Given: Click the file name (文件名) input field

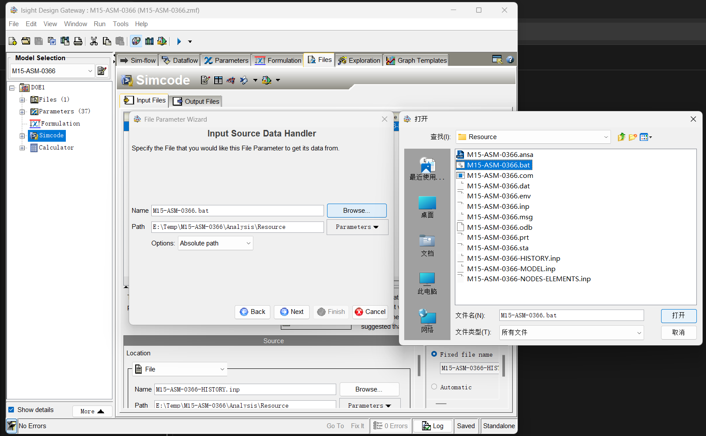Looking at the screenshot, I should pos(571,315).
